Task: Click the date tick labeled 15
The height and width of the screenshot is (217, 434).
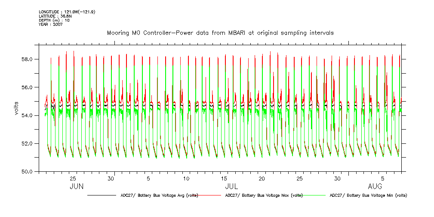Action: tap(224, 178)
